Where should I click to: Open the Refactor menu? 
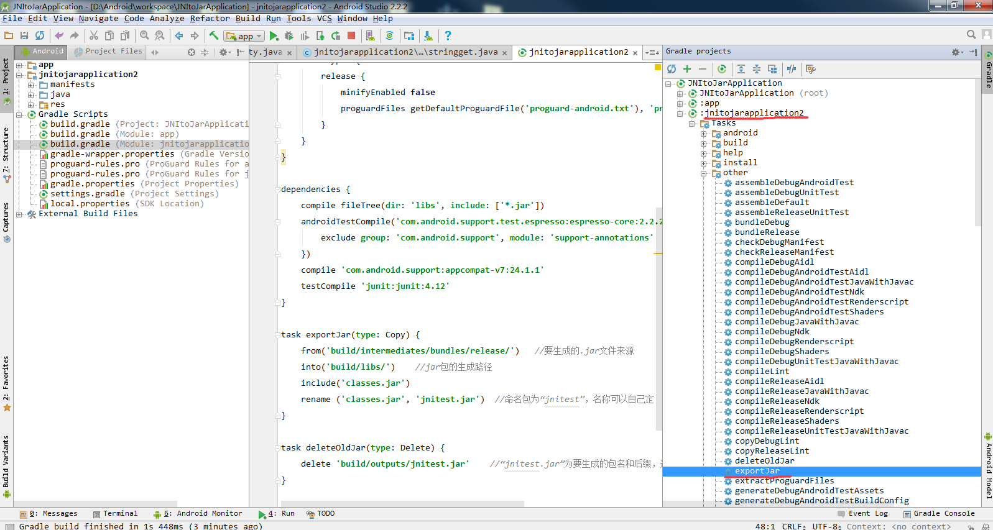tap(210, 19)
